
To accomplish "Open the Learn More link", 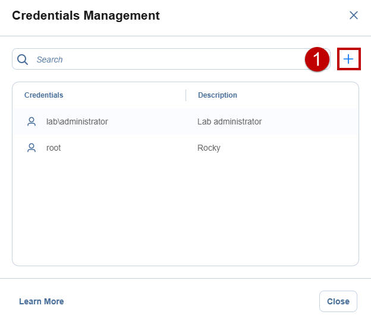I will pos(42,301).
